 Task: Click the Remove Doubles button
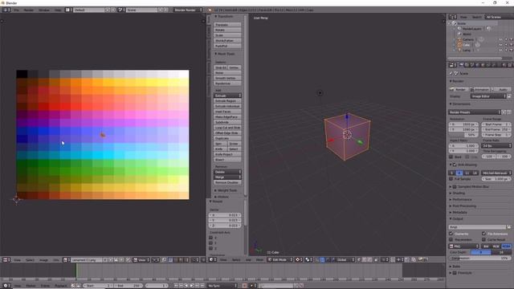pyautogui.click(x=227, y=182)
